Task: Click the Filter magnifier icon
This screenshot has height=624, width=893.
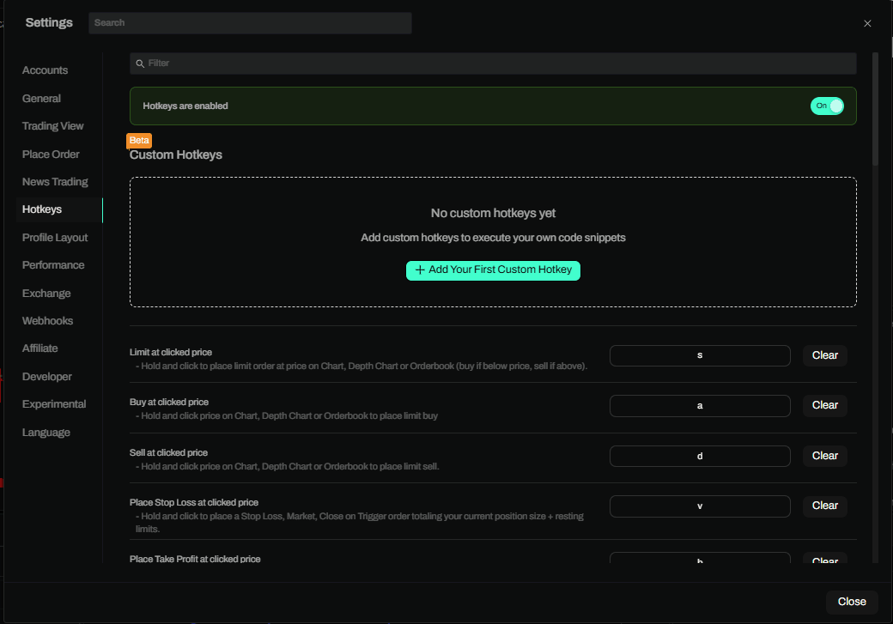Action: pyautogui.click(x=140, y=64)
